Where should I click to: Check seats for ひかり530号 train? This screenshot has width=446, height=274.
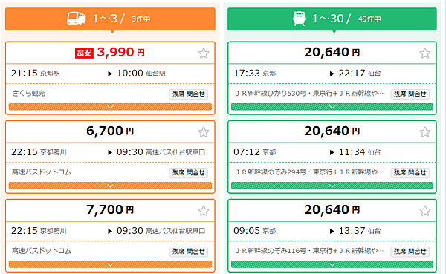[x=410, y=94]
